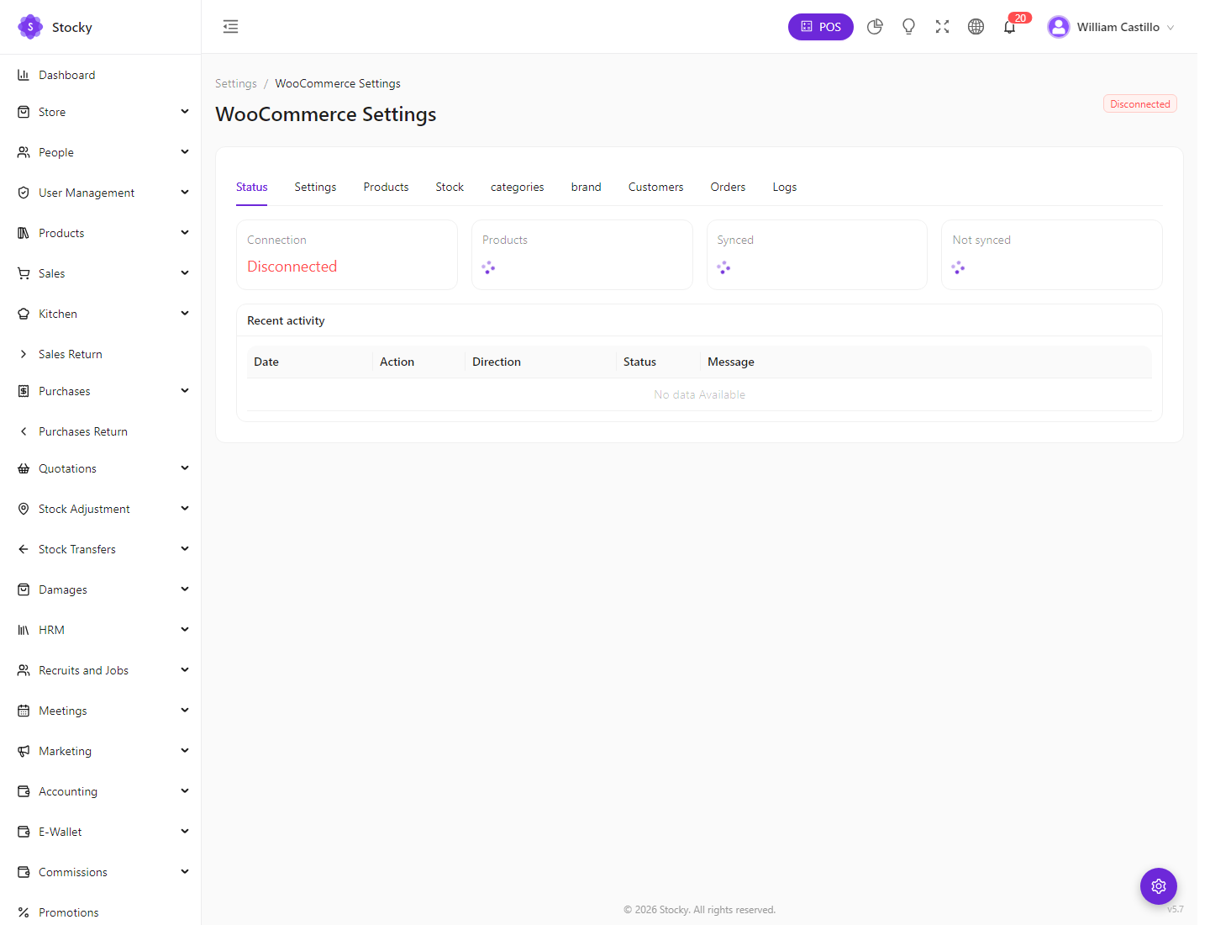Click the Connection status card
This screenshot has width=1210, height=925.
coord(347,255)
